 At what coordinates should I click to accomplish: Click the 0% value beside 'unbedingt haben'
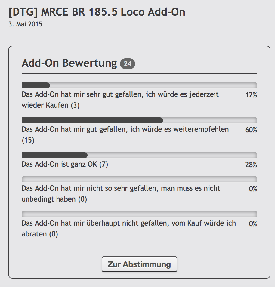click(253, 189)
